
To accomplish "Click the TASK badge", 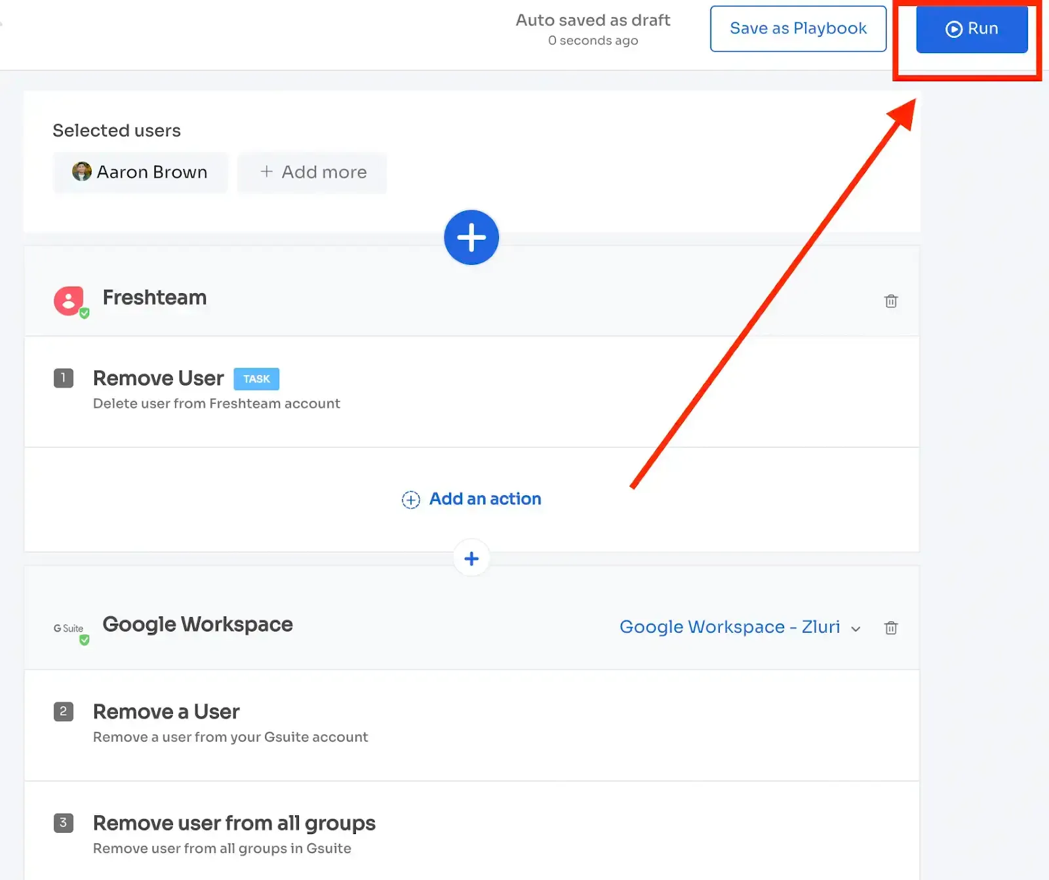I will [256, 379].
